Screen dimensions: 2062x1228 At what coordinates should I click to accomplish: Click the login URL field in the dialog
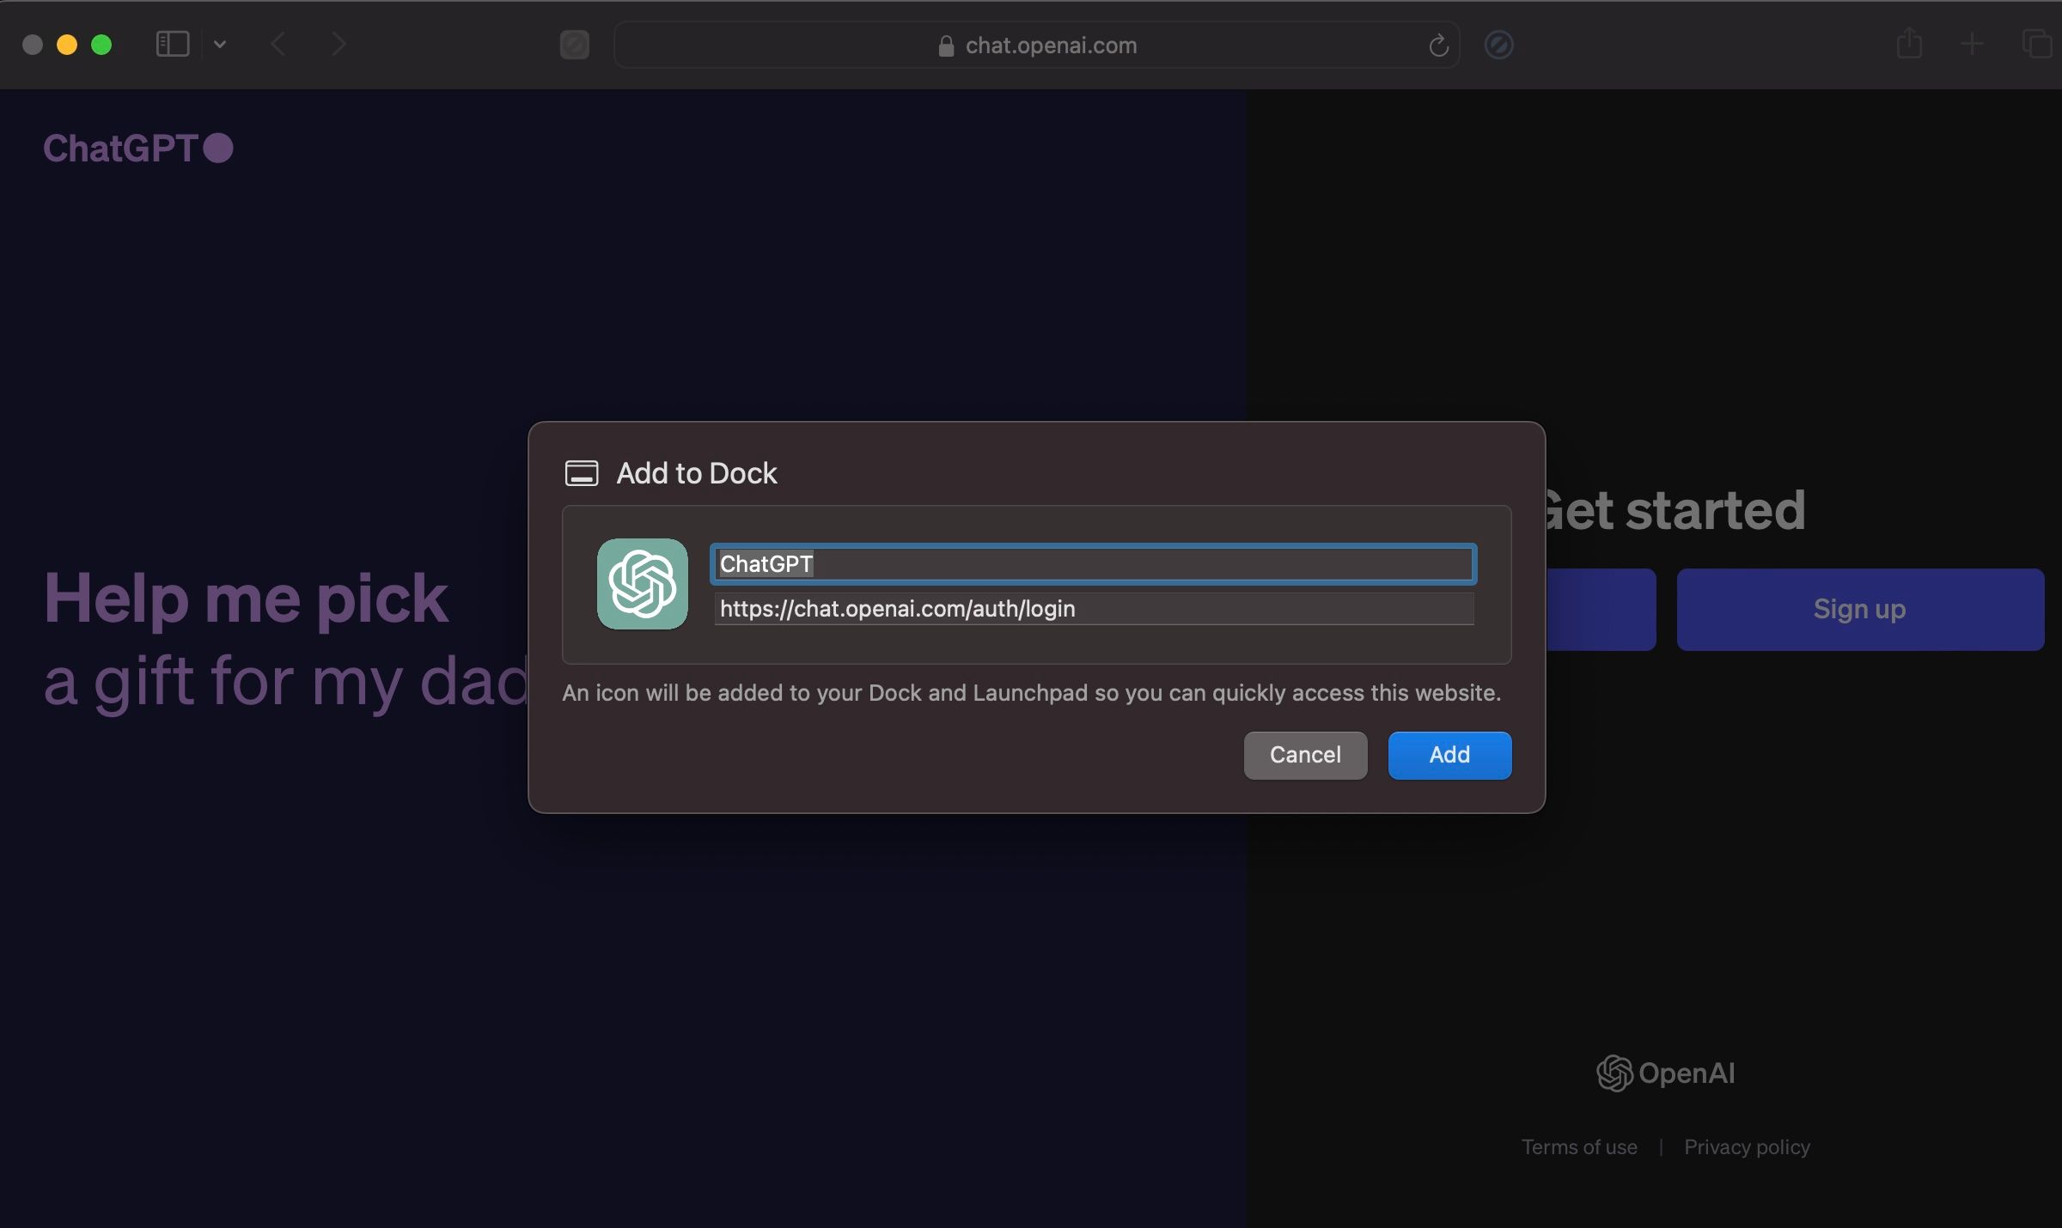tap(1091, 609)
